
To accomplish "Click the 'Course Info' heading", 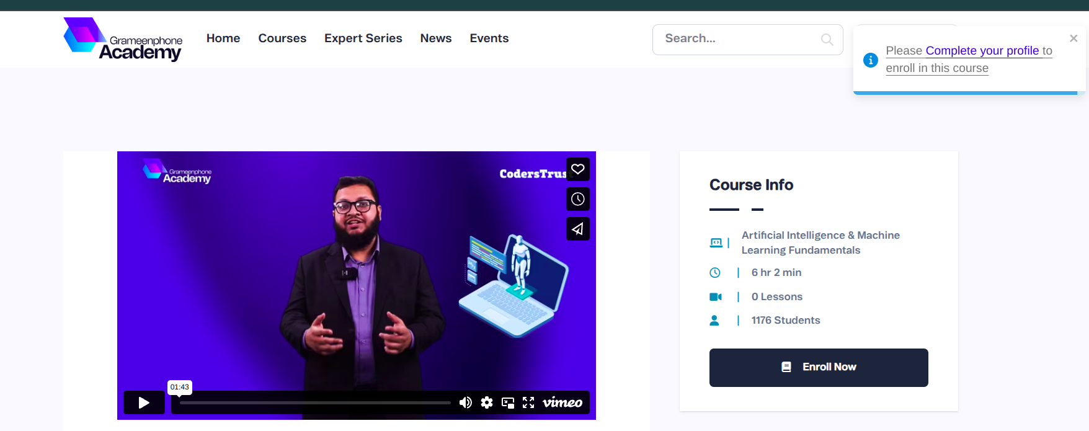I will point(752,185).
